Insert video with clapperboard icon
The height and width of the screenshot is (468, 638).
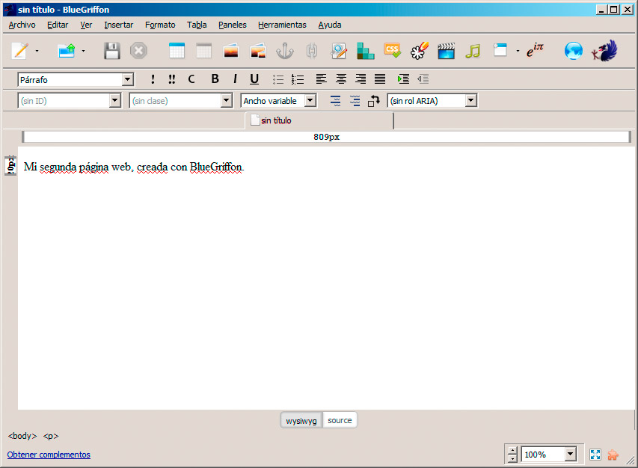tap(447, 51)
